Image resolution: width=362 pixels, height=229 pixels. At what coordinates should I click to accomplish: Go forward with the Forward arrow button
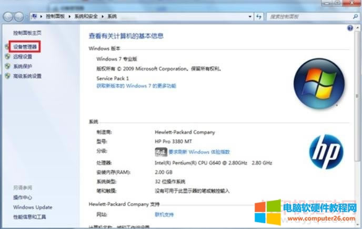(x=19, y=17)
